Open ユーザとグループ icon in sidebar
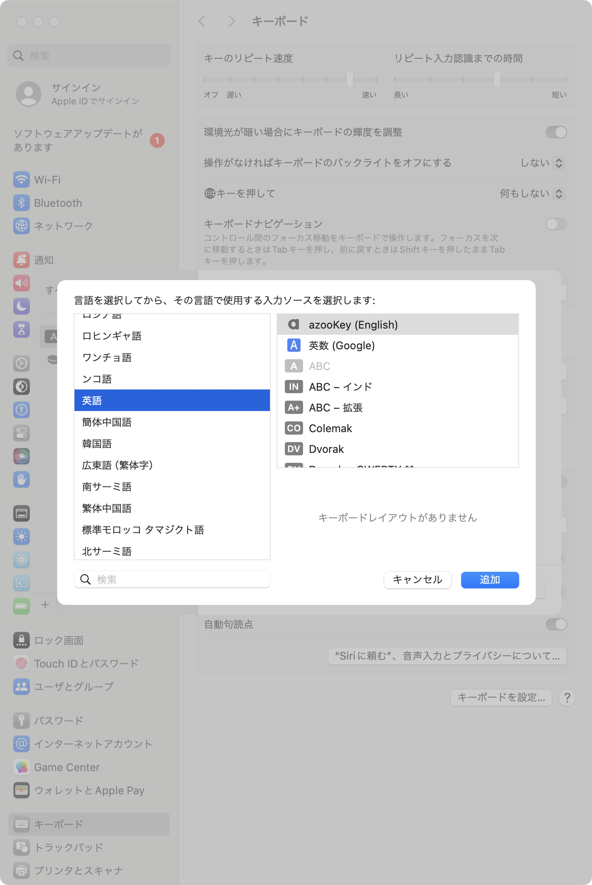Viewport: 592px width, 885px height. tap(22, 687)
